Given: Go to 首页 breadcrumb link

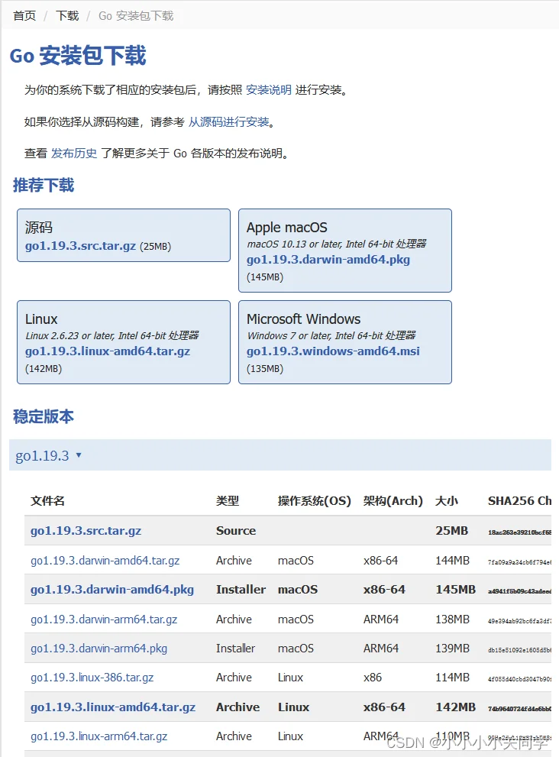Looking at the screenshot, I should [24, 16].
